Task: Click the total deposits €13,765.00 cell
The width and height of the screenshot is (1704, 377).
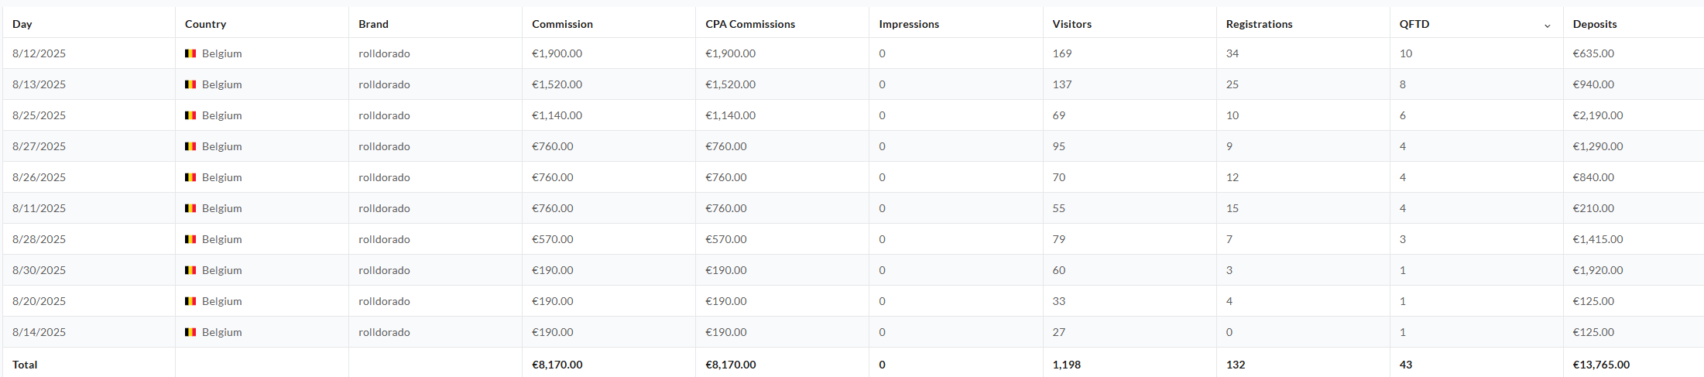Action: coord(1634,364)
